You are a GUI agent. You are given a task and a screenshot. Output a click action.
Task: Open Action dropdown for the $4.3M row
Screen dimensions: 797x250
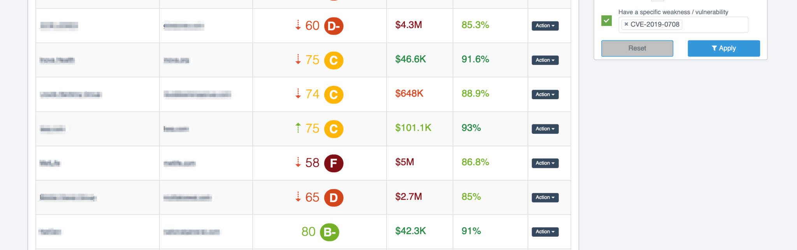545,26
